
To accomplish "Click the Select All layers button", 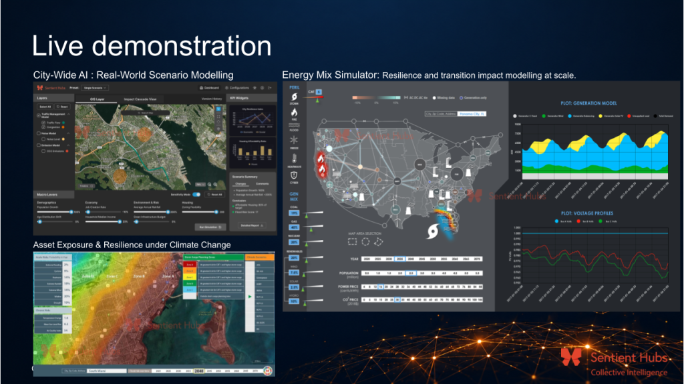I will click(45, 107).
